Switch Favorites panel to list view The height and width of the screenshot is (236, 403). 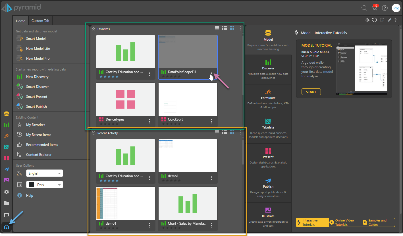217,28
